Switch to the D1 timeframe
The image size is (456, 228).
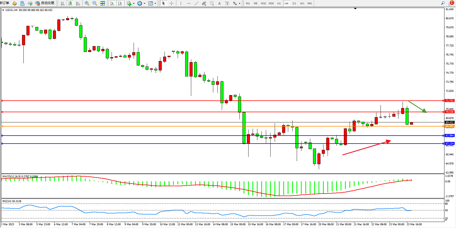click(294, 3)
